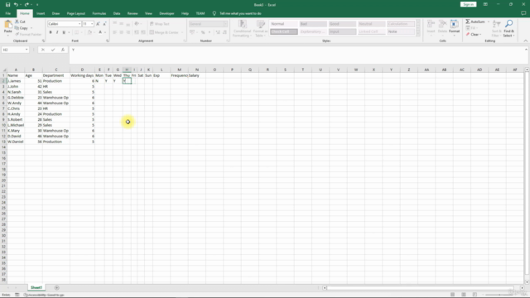Image resolution: width=530 pixels, height=298 pixels.
Task: Click the Borders icon
Action: pos(76,32)
